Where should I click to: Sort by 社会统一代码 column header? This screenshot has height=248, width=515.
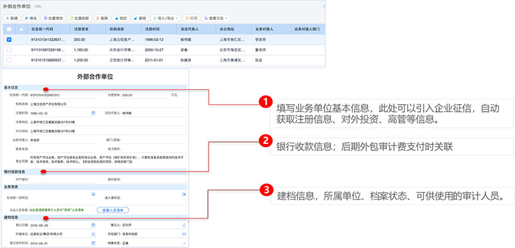49,29
